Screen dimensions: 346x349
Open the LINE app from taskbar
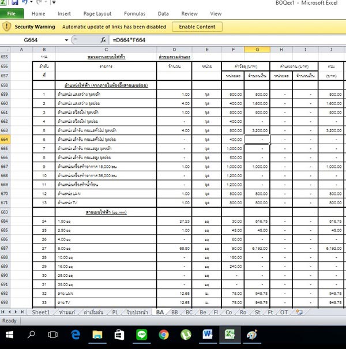click(x=141, y=335)
